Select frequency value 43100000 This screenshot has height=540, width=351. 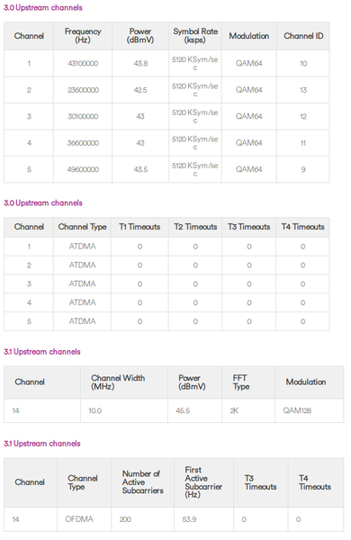point(83,63)
